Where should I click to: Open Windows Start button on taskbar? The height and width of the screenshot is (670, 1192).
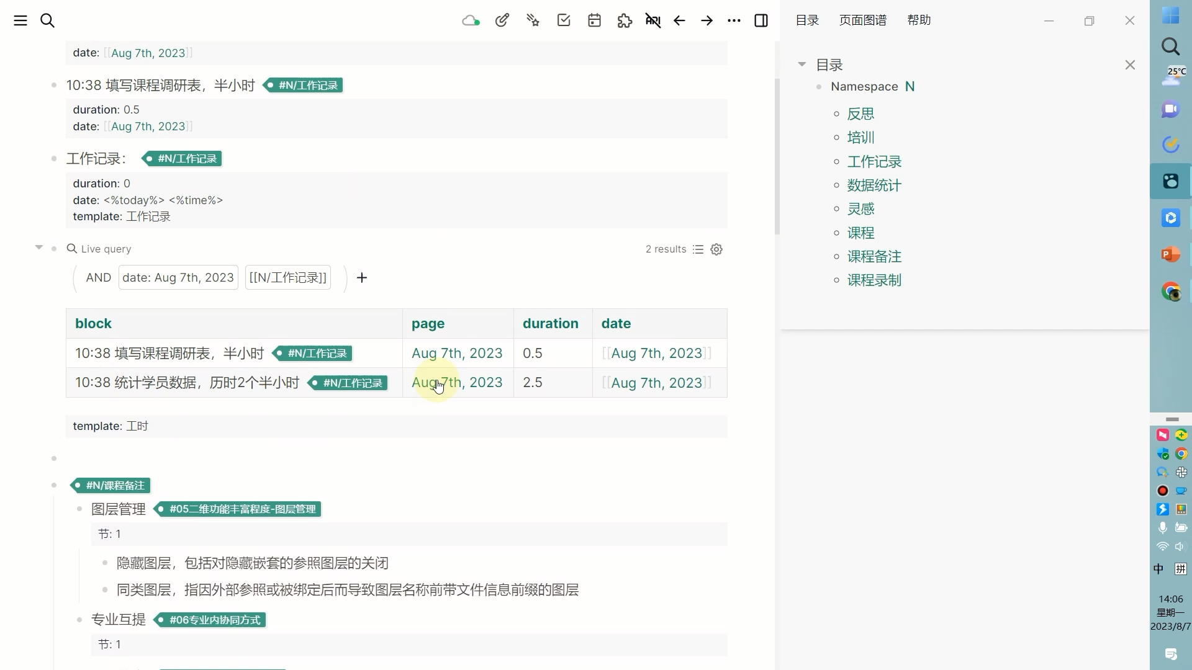(1171, 15)
